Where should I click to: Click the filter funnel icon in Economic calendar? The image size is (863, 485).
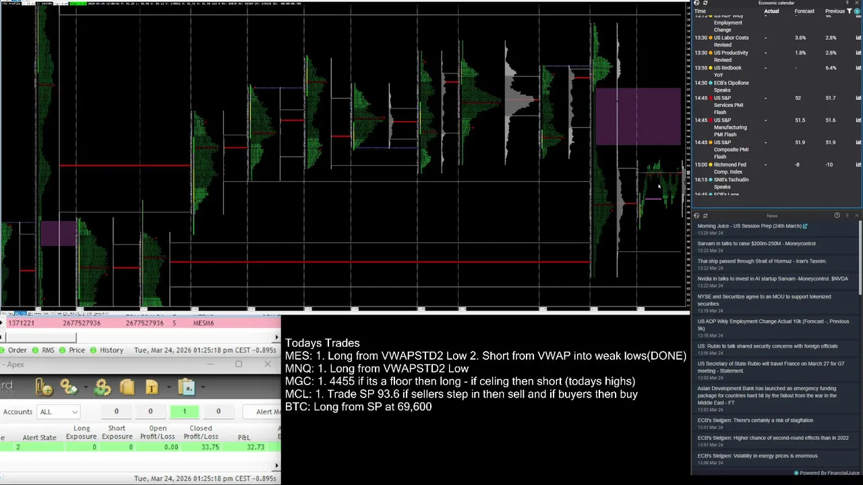pyautogui.click(x=849, y=11)
